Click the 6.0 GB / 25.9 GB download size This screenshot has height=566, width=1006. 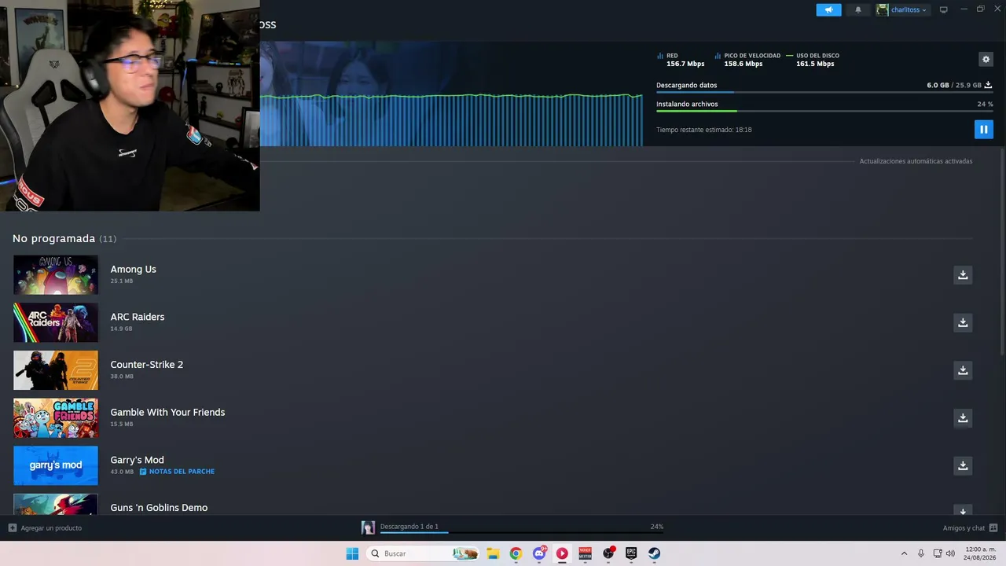click(x=954, y=85)
